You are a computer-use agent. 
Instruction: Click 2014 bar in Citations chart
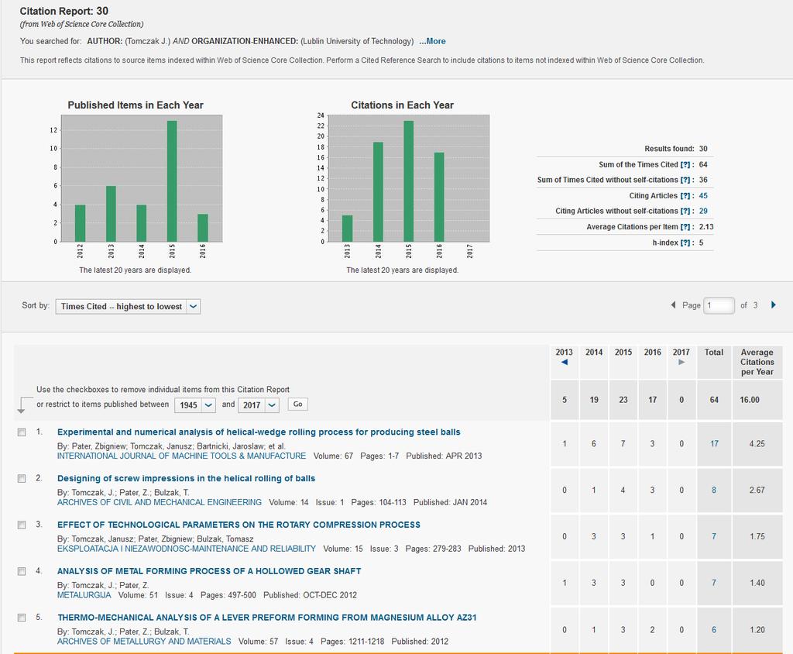(x=378, y=192)
